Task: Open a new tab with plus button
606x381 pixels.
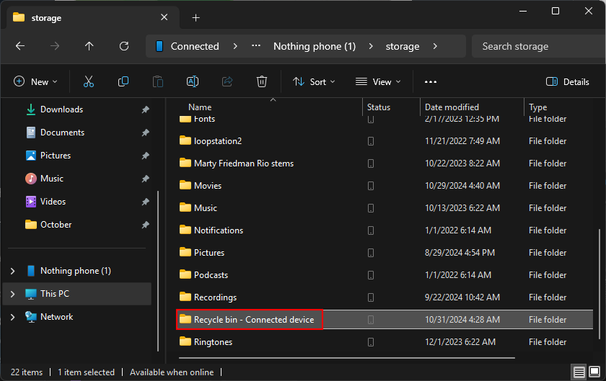Action: 196,17
